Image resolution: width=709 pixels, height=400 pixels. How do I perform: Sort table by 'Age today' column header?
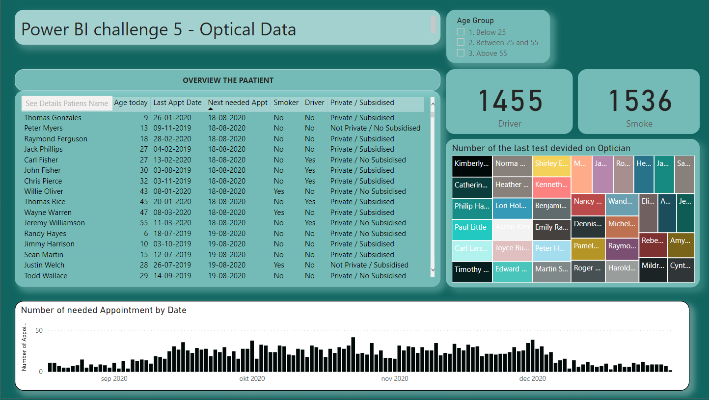[x=131, y=103]
